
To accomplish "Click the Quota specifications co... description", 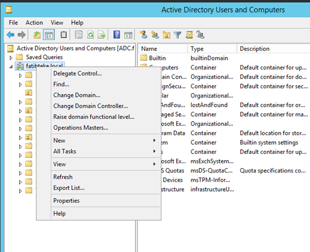I will pyautogui.click(x=273, y=170).
